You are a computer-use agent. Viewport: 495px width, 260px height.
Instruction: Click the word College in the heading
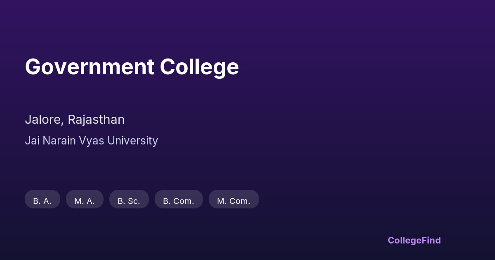click(x=199, y=67)
